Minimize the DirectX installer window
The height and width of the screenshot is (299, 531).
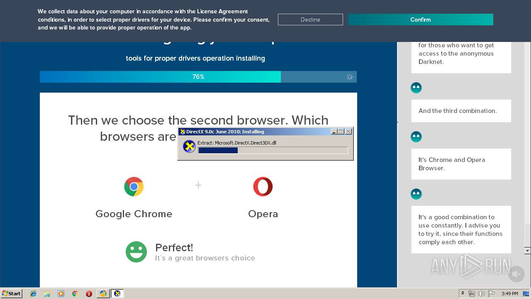(334, 132)
